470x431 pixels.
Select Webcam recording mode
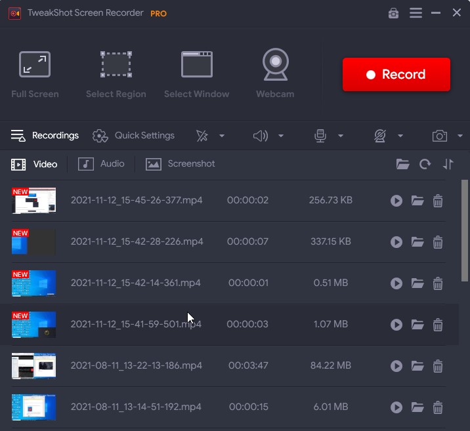point(275,73)
